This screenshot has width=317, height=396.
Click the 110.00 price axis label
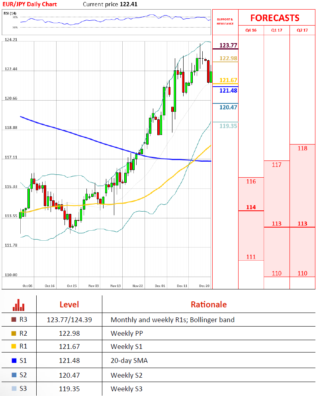point(11,275)
